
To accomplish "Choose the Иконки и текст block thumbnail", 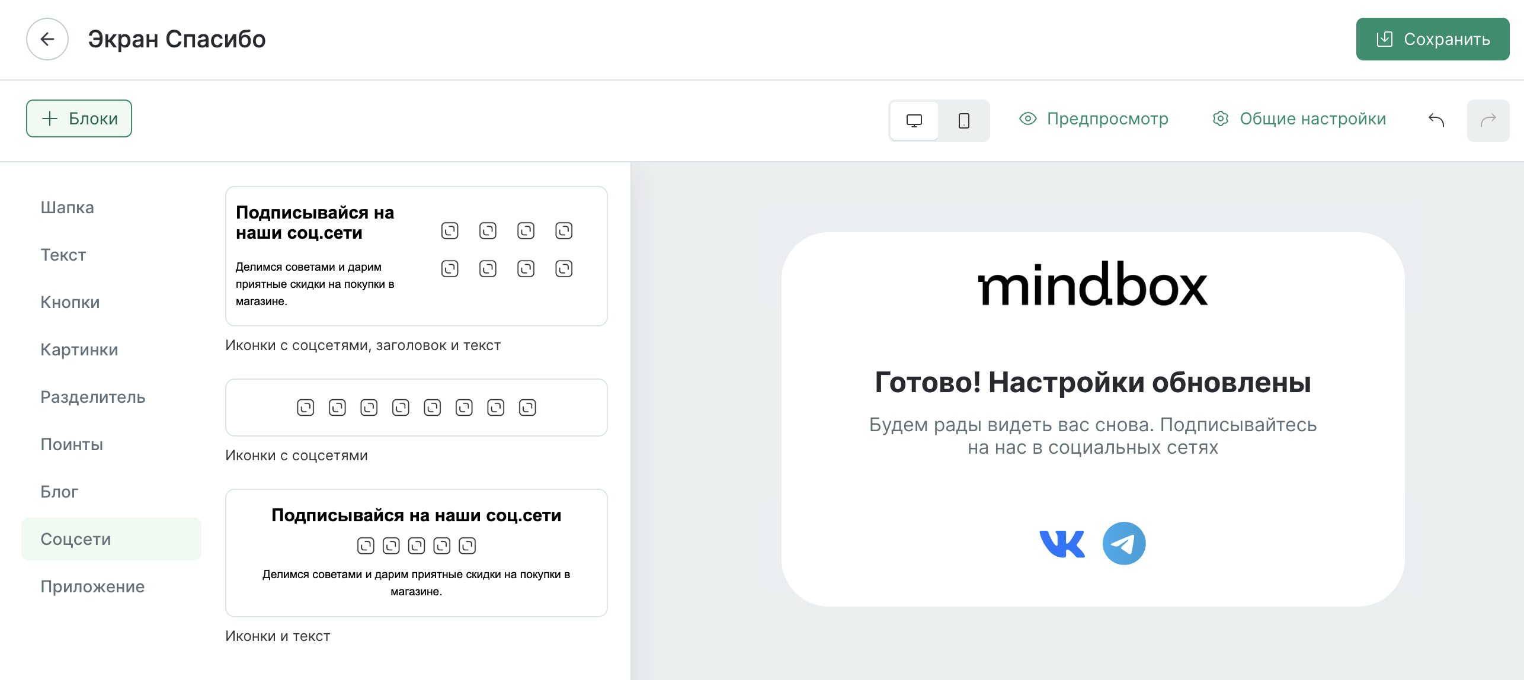I will click(x=416, y=552).
